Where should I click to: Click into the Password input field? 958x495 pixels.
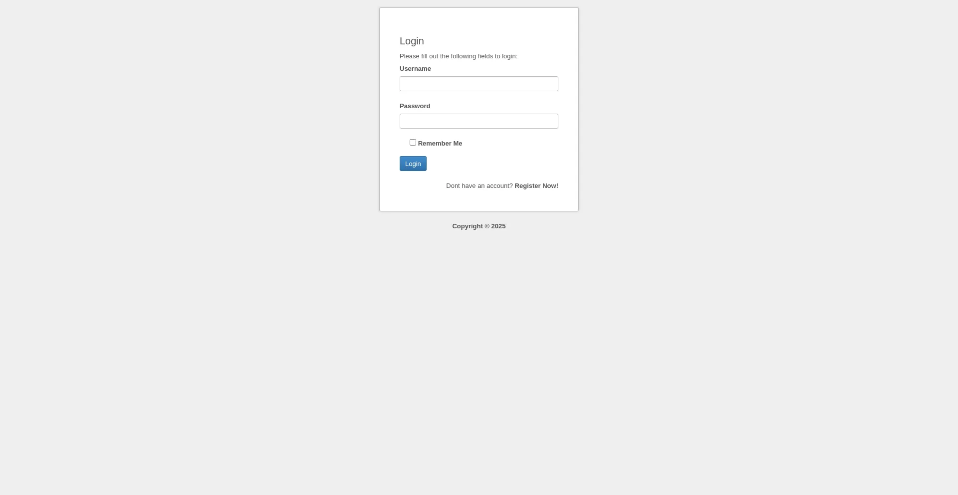coord(479,121)
